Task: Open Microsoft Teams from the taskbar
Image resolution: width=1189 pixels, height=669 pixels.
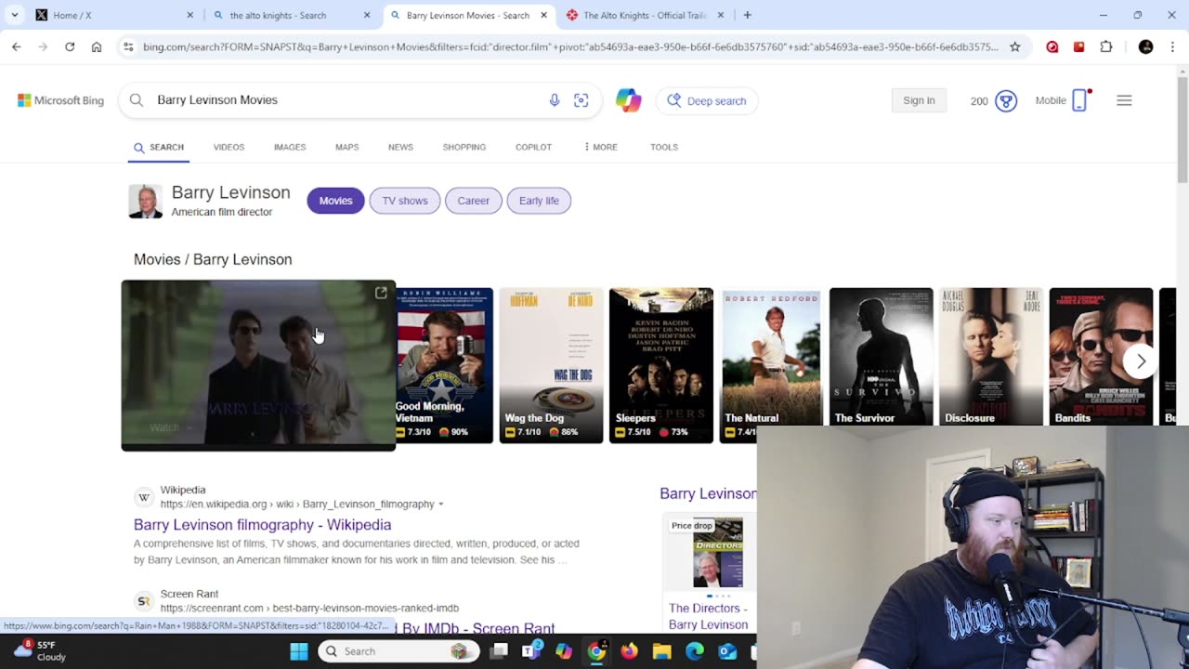Action: (x=532, y=651)
